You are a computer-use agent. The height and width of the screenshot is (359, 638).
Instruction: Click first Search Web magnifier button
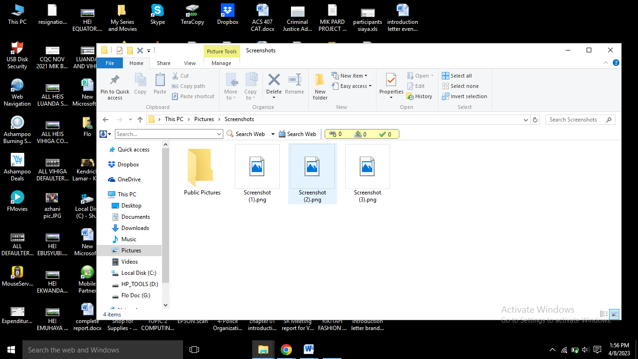point(246,134)
